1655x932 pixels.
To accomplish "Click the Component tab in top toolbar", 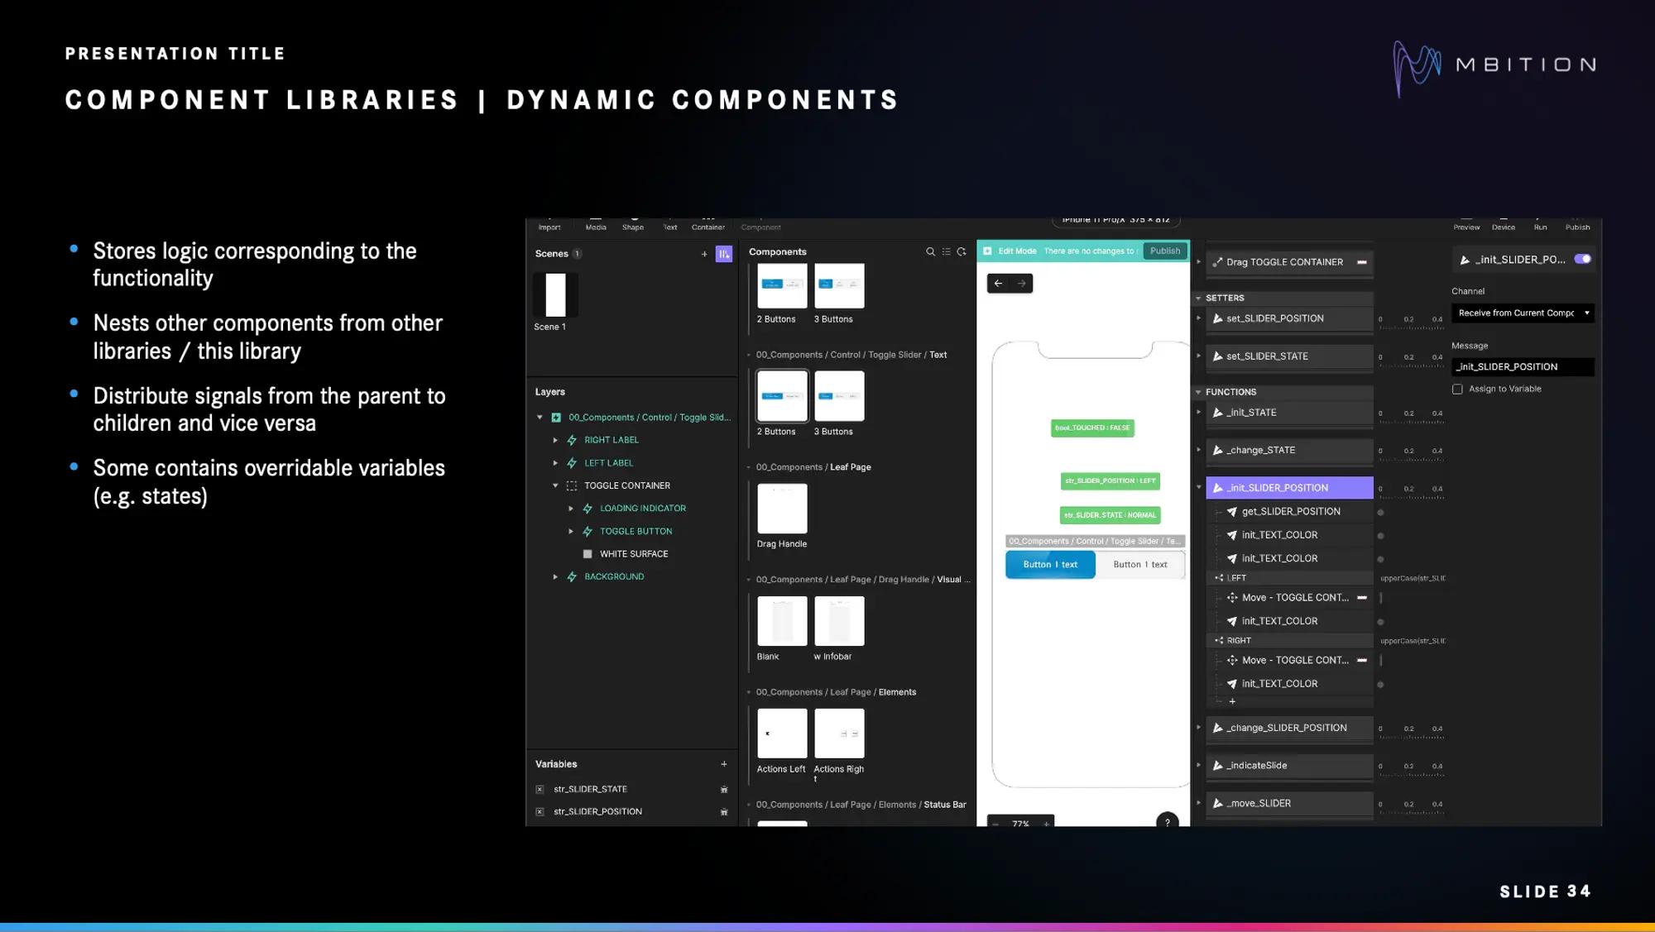I will [x=761, y=227].
